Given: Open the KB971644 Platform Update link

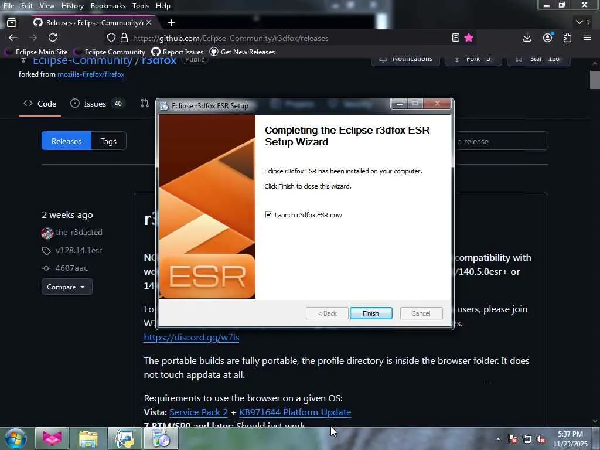Looking at the screenshot, I should tap(295, 412).
